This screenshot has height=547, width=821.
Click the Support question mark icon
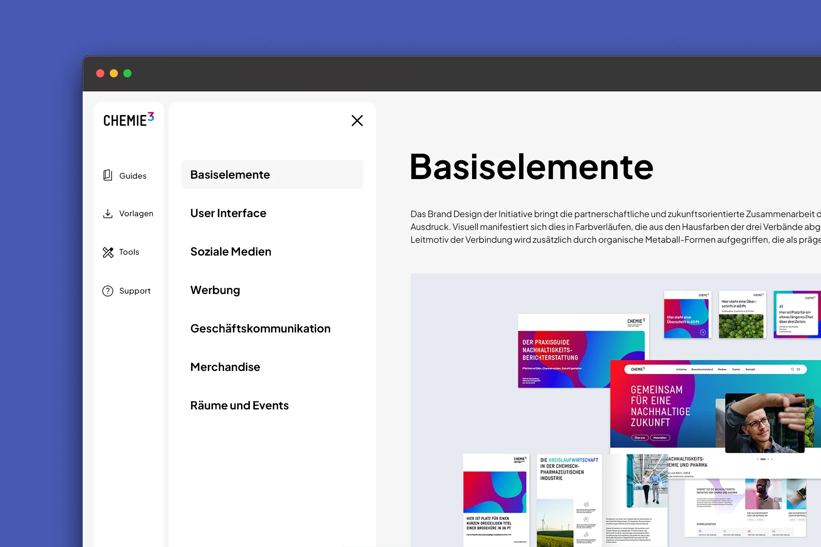[108, 291]
